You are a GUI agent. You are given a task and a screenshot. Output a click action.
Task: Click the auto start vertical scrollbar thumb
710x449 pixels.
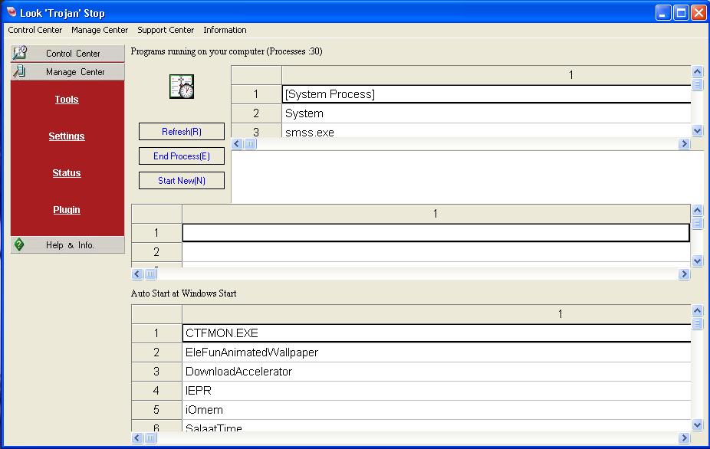pyautogui.click(x=697, y=323)
